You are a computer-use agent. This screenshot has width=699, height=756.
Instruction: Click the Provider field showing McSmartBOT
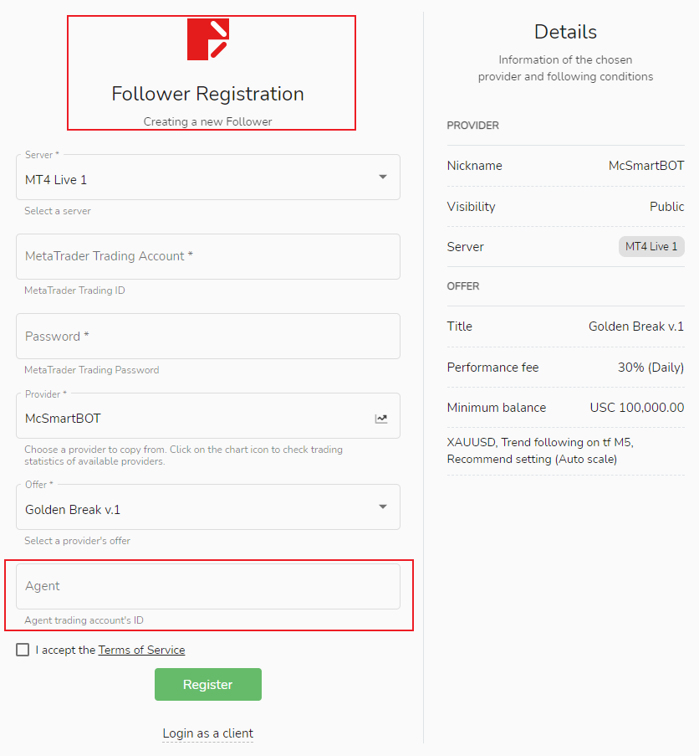tap(192, 418)
